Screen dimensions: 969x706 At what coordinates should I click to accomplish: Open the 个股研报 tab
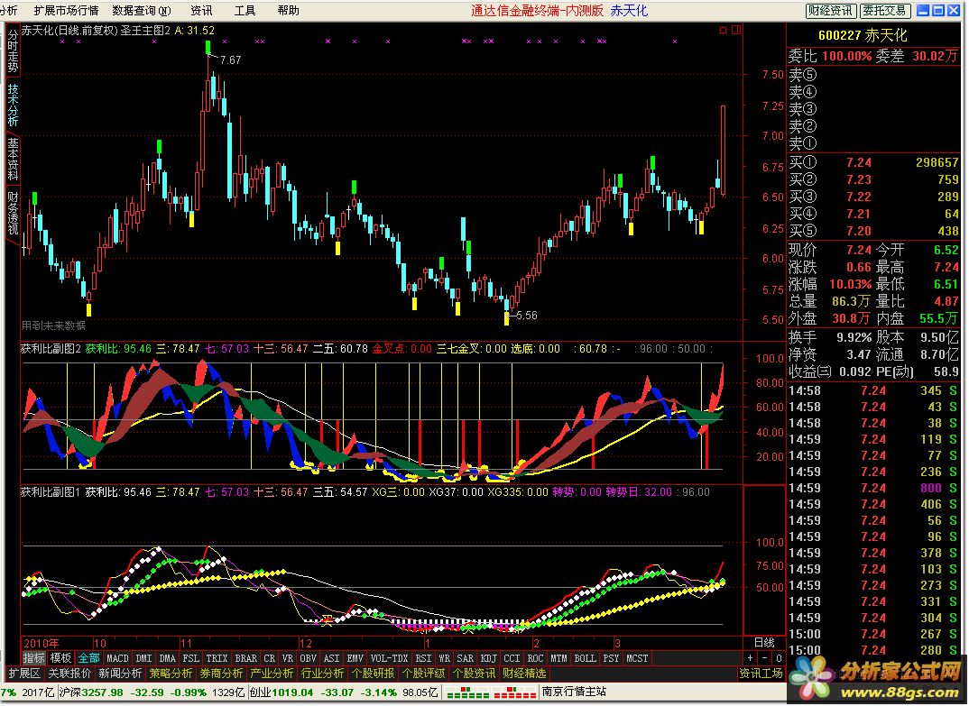pyautogui.click(x=374, y=674)
